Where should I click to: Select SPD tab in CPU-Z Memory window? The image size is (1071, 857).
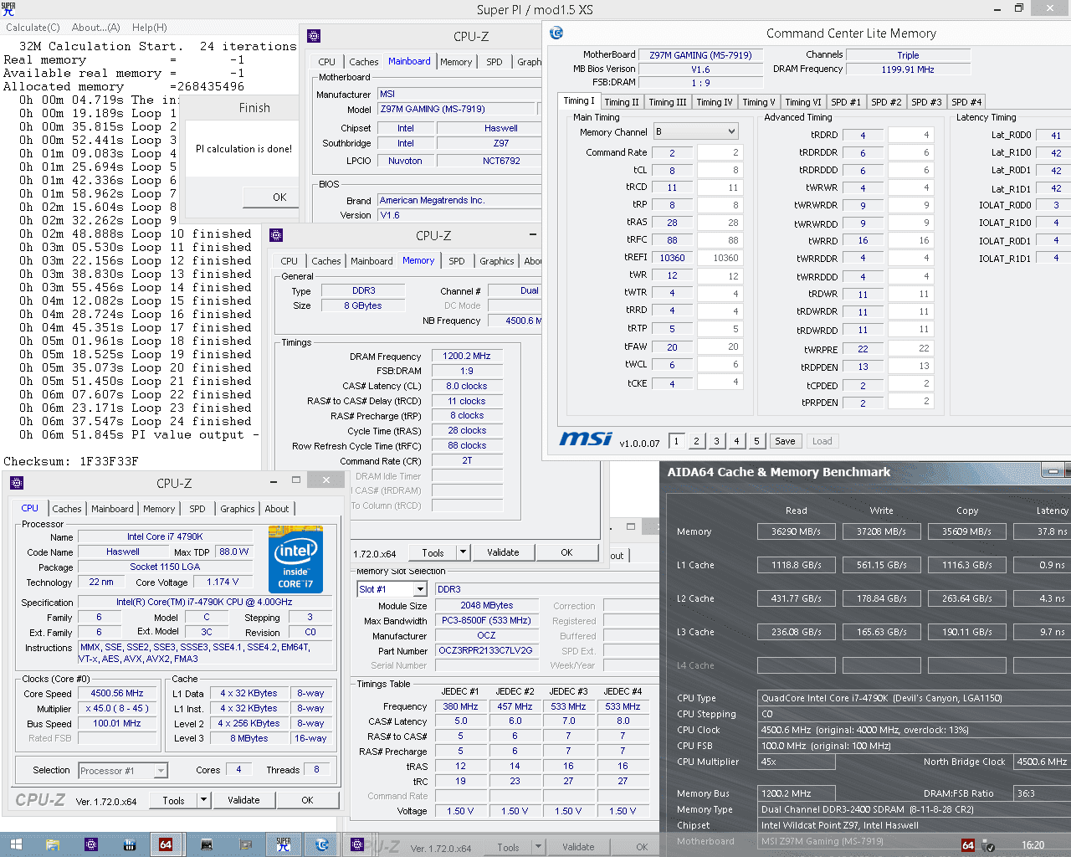tap(456, 261)
